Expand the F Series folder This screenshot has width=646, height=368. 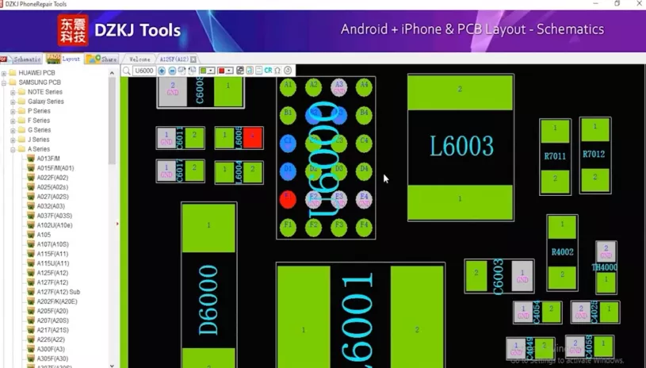(x=13, y=121)
